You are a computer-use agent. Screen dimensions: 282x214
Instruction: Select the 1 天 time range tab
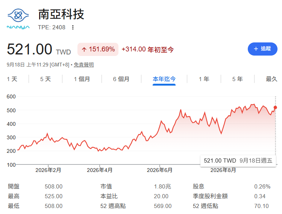pyautogui.click(x=12, y=79)
